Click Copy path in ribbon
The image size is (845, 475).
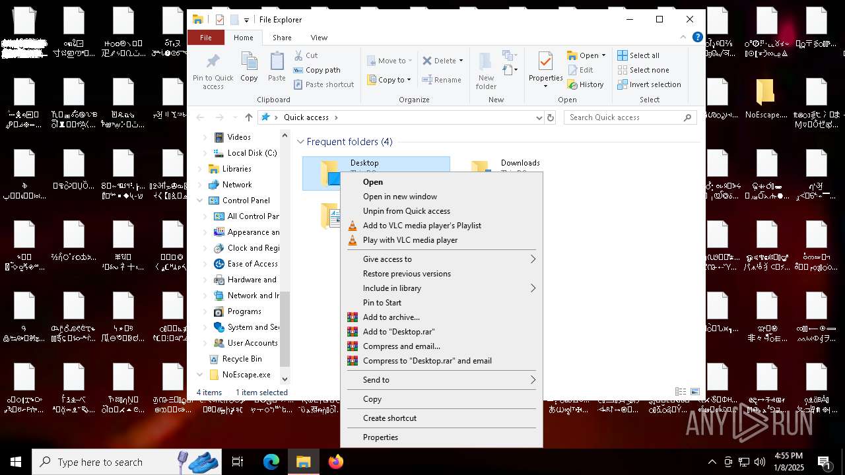[317, 70]
